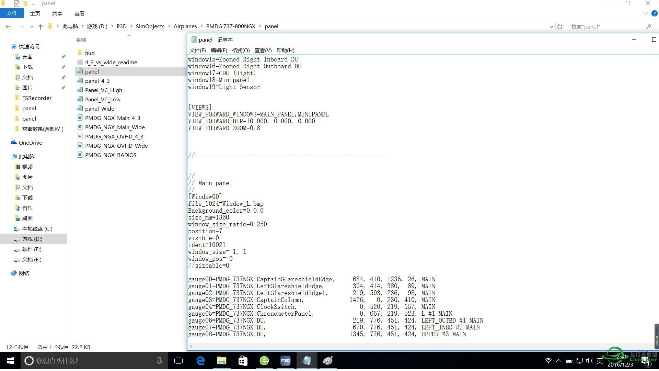Select Panel_VC_High file

tap(103, 90)
